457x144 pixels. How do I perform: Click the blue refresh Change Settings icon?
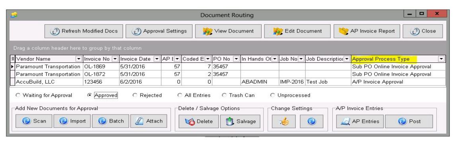pyautogui.click(x=312, y=121)
